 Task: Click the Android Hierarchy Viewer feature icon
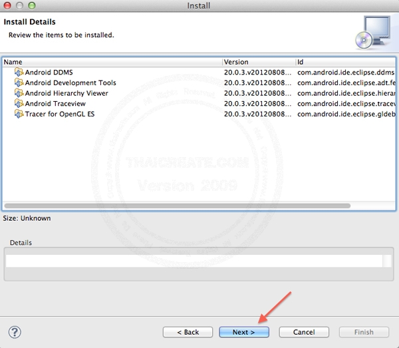point(19,93)
